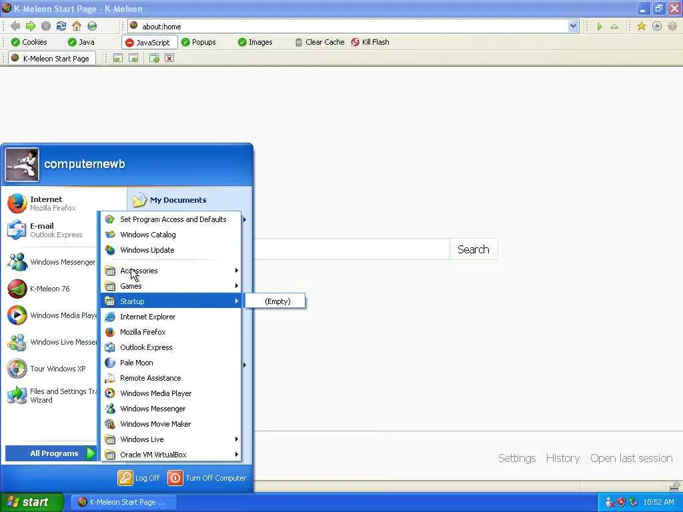Stop page loading with the Stop icon
Screen dimensions: 683x512
pos(46,26)
